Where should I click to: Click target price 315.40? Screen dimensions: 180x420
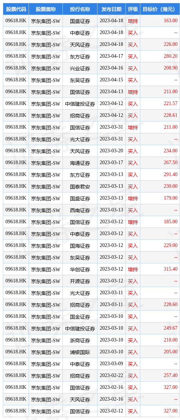point(171,269)
